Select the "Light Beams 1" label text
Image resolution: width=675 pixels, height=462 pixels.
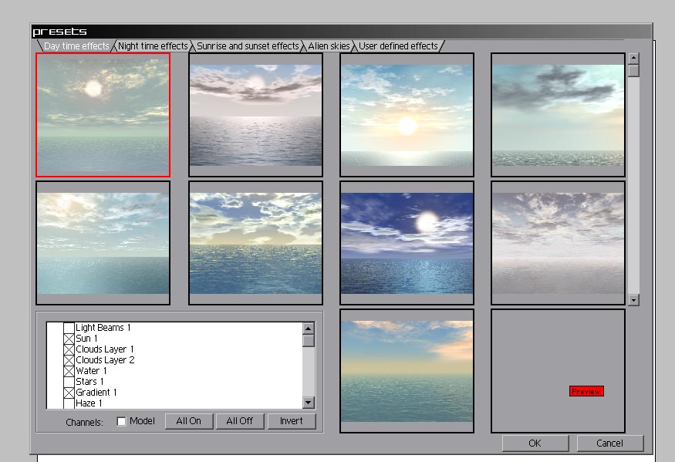(x=103, y=328)
